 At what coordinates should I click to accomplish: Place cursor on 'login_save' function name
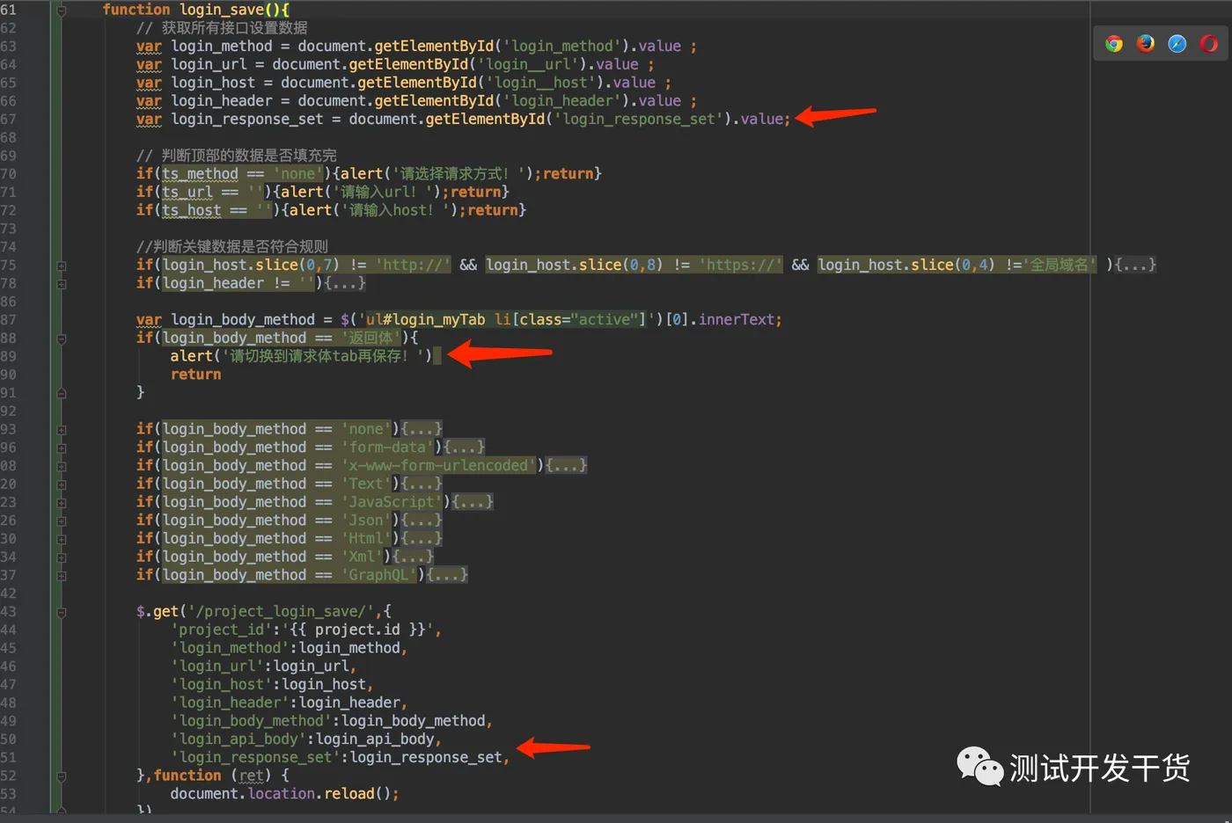222,10
